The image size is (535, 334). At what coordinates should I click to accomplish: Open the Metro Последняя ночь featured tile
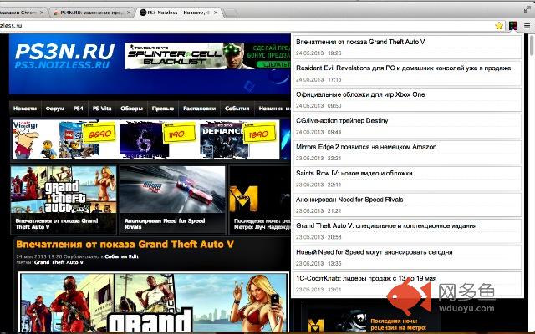pos(260,200)
